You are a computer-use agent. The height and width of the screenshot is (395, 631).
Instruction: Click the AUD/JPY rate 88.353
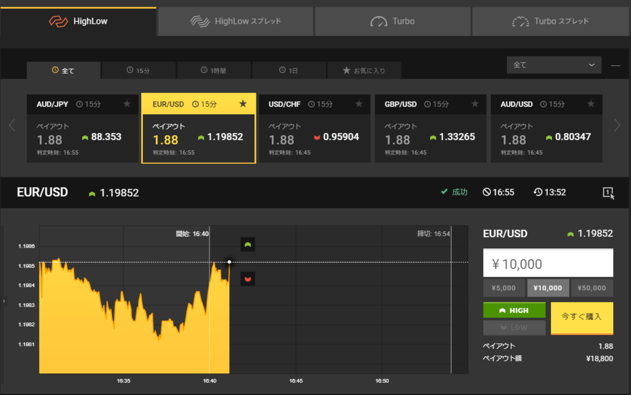106,137
